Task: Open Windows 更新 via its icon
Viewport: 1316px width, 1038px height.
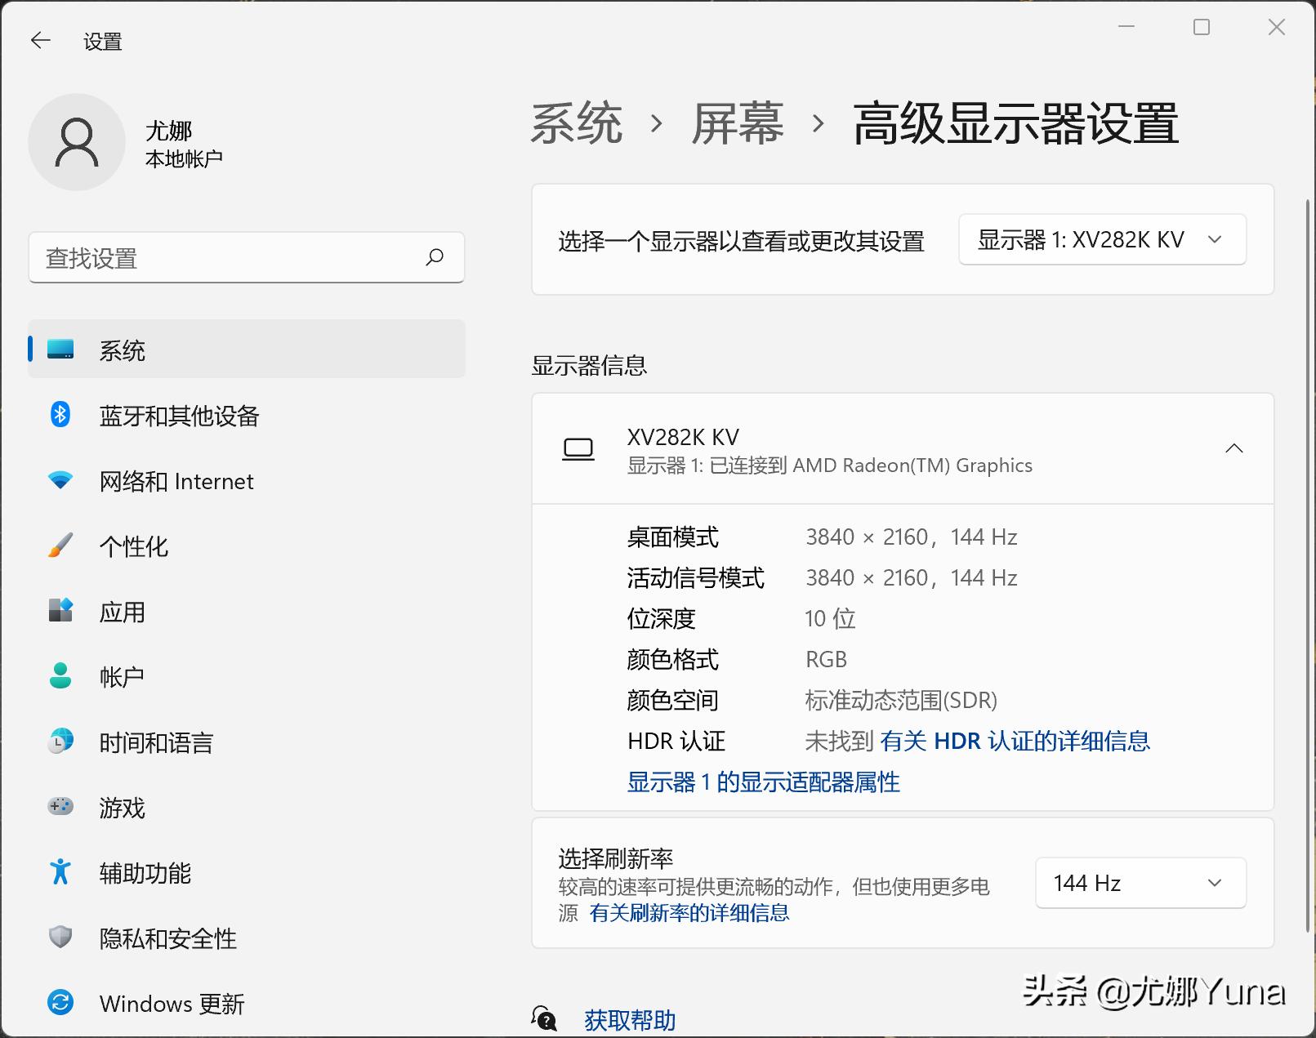Action: point(60,1002)
